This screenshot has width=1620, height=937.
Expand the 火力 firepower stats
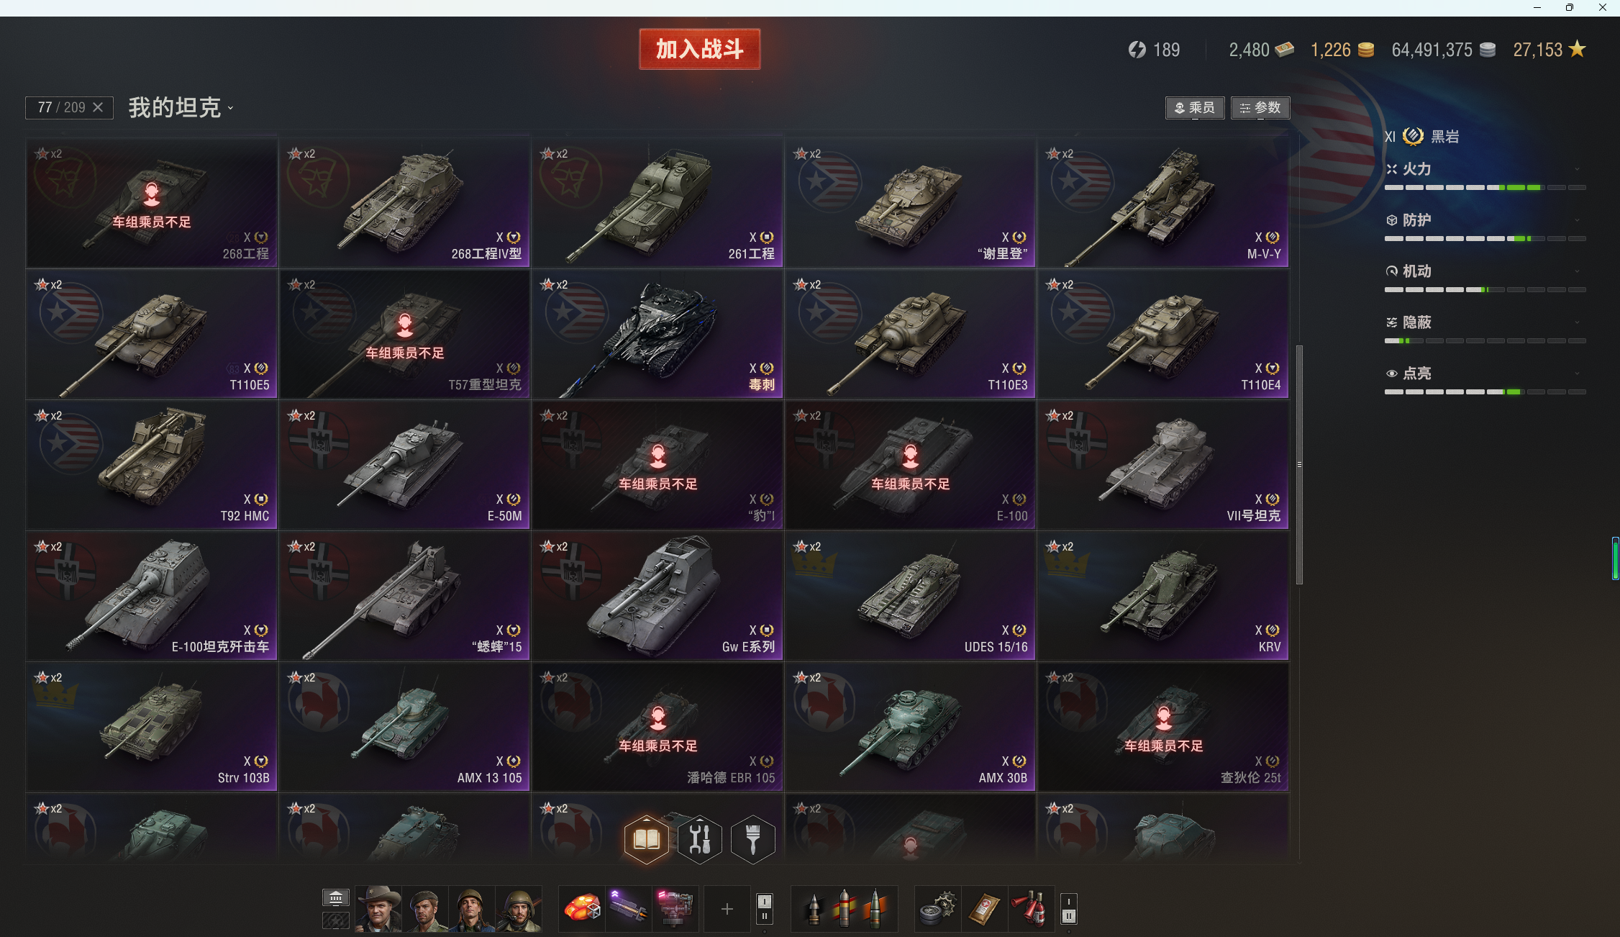1485,169
